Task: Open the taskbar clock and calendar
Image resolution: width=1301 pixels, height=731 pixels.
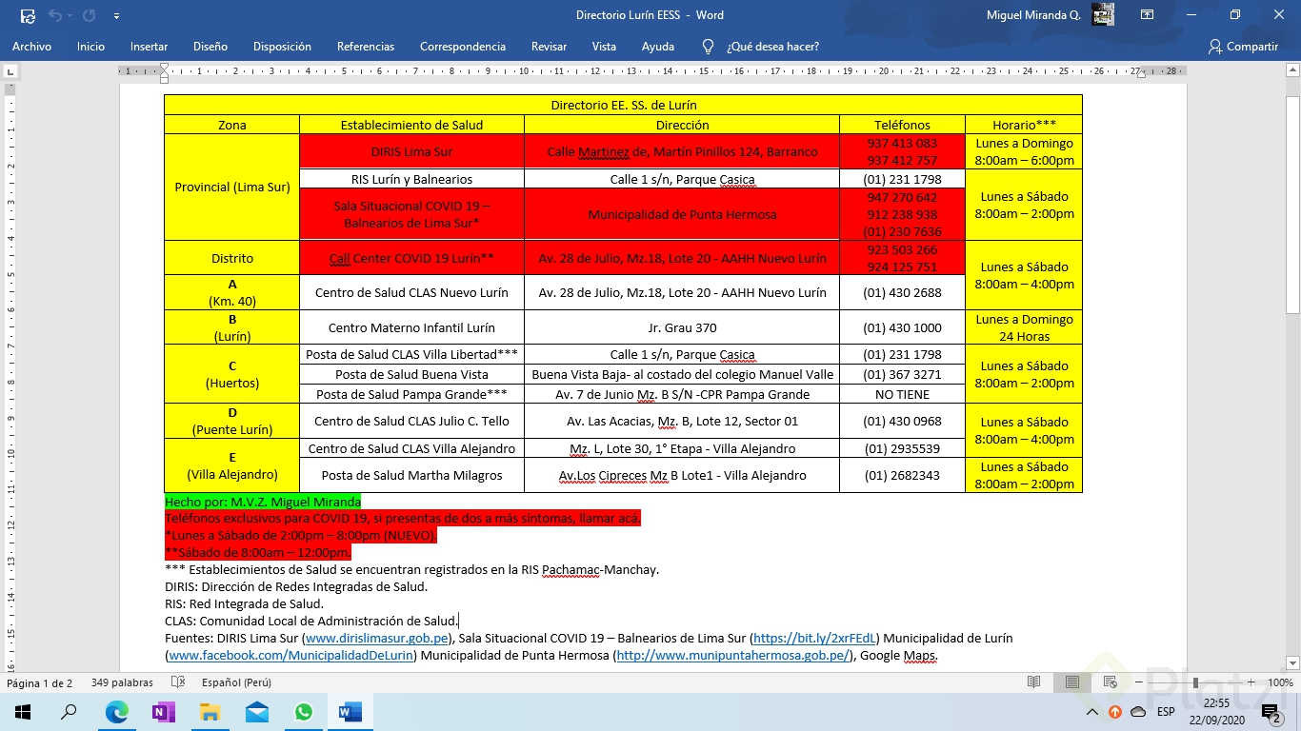Action: (x=1216, y=712)
